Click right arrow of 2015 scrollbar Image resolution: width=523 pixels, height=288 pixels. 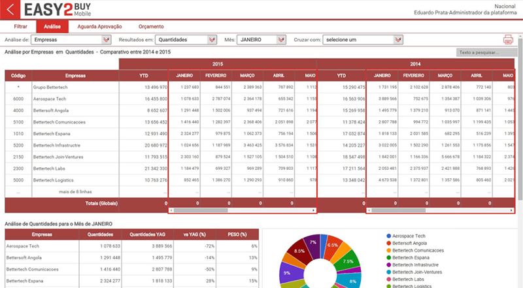(314, 210)
